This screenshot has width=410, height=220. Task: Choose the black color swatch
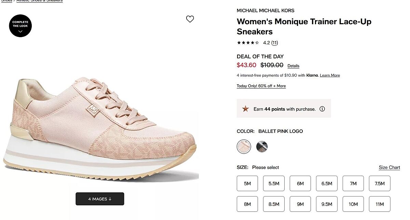coord(262,147)
